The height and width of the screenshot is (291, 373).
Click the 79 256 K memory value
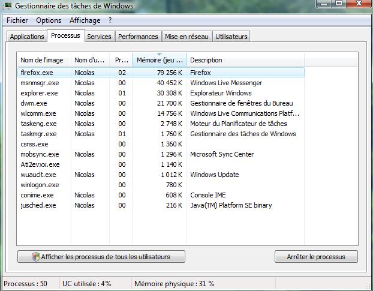170,73
